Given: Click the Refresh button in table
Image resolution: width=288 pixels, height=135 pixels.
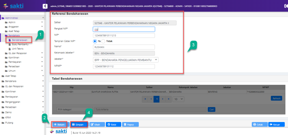Looking at the screenshot, I should 277,98.
